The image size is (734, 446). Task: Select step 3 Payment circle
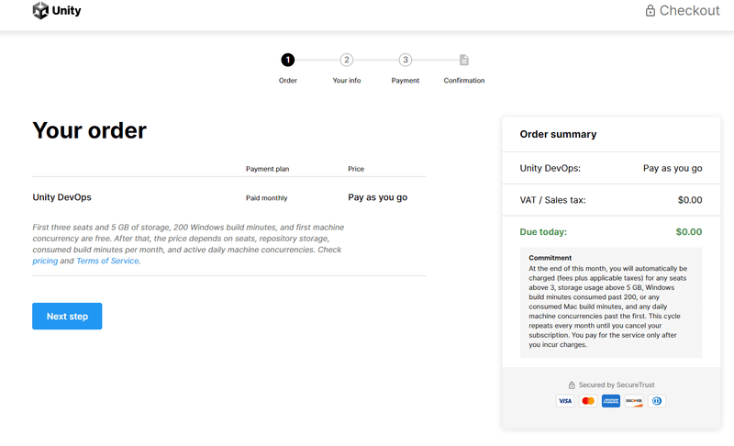[x=406, y=60]
